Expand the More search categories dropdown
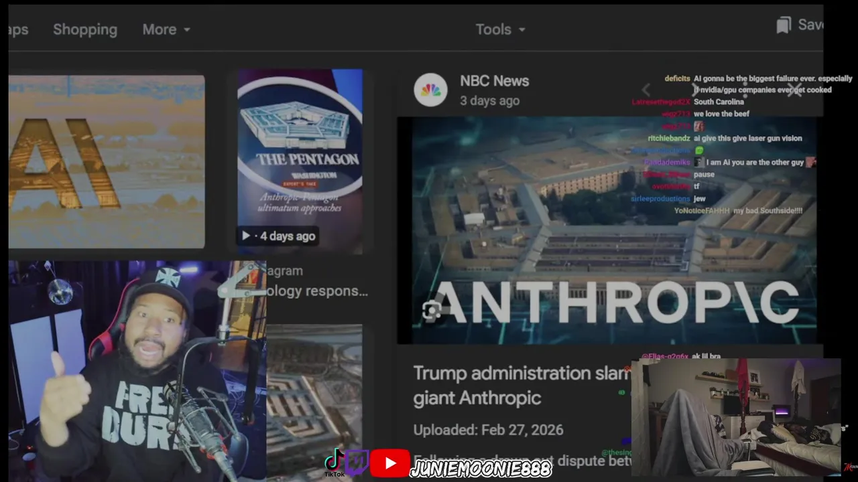 (166, 29)
